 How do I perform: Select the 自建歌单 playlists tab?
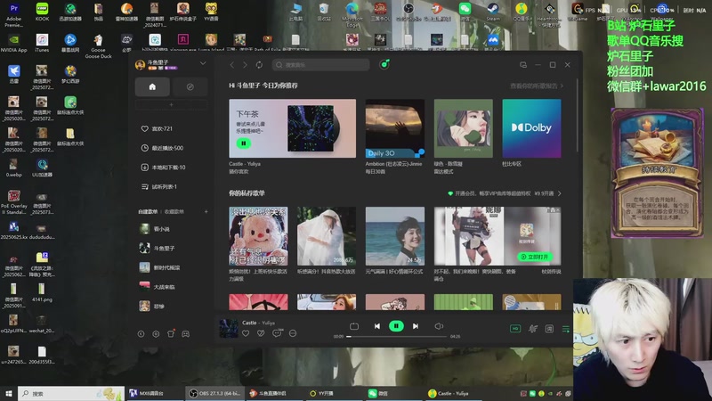tap(148, 211)
